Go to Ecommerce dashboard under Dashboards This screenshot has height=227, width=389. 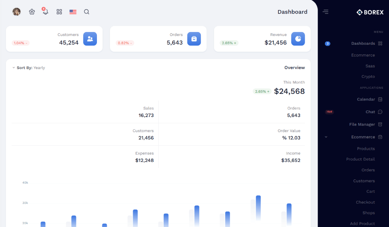click(363, 55)
